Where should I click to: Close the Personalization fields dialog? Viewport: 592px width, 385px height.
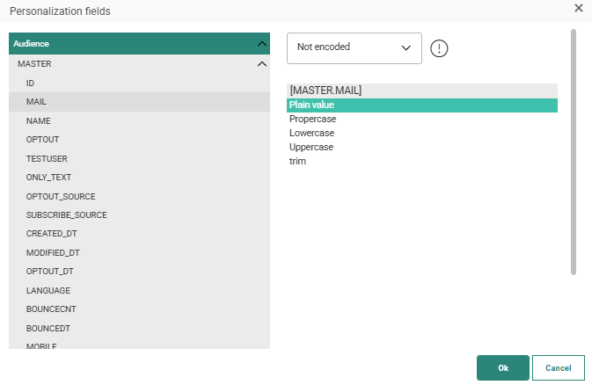578,8
